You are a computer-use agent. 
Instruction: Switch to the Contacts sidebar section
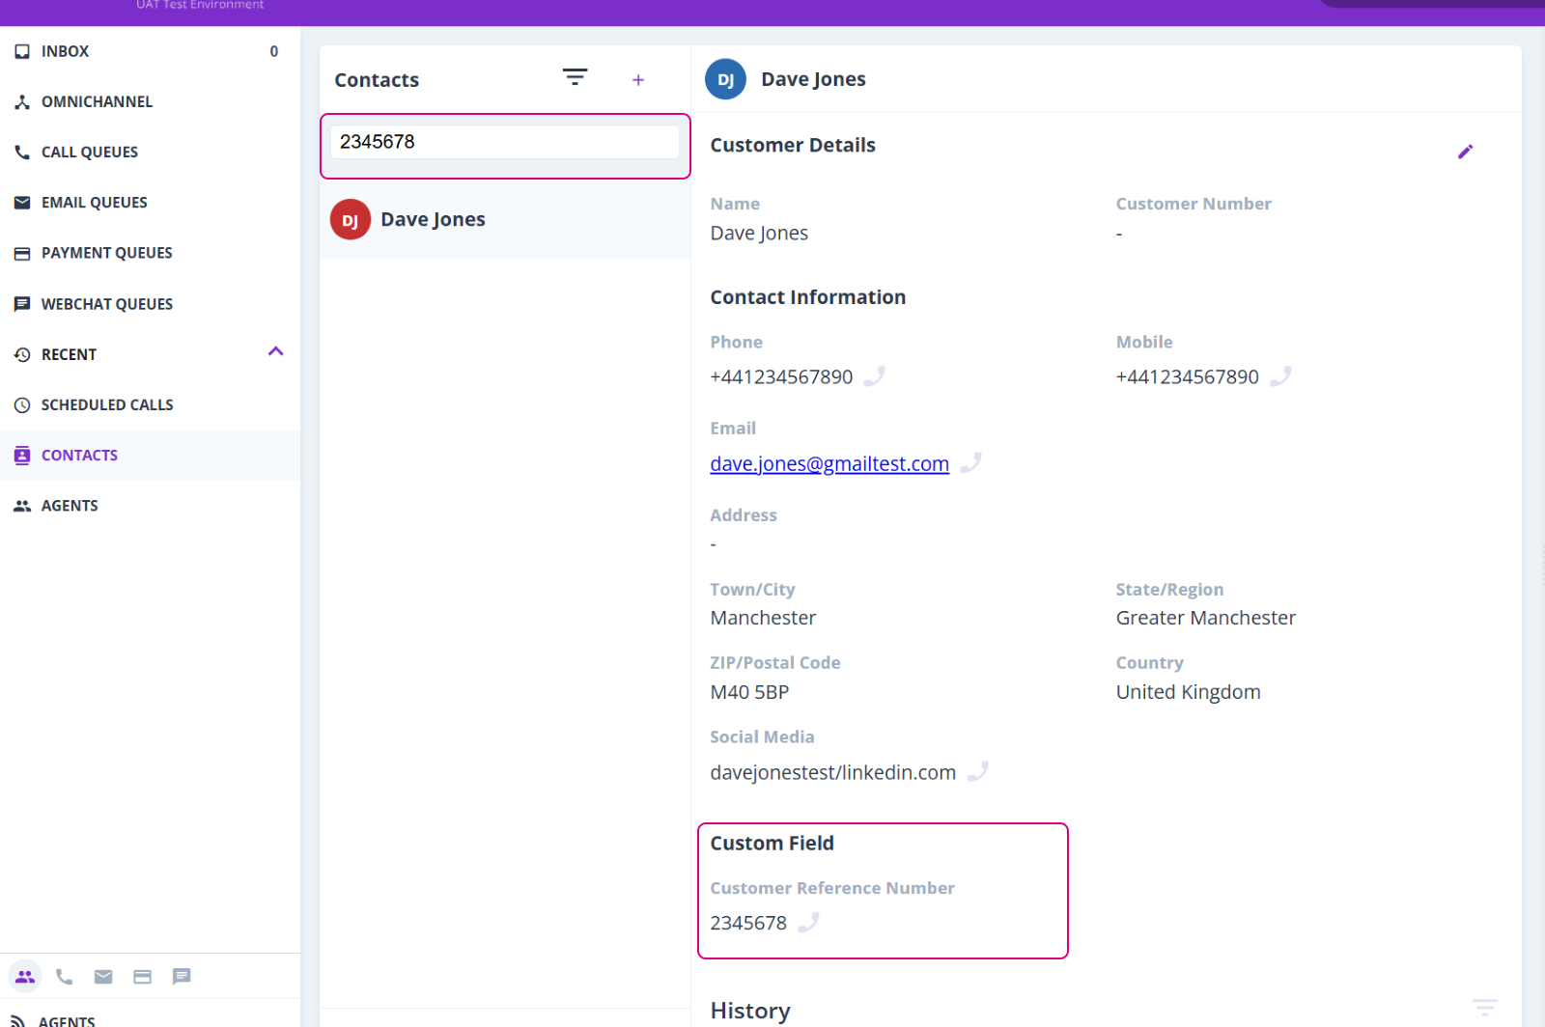(x=79, y=455)
